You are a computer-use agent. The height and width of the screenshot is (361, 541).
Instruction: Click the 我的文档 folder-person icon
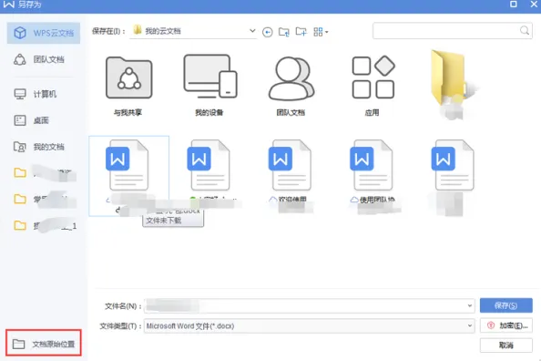pyautogui.click(x=20, y=147)
